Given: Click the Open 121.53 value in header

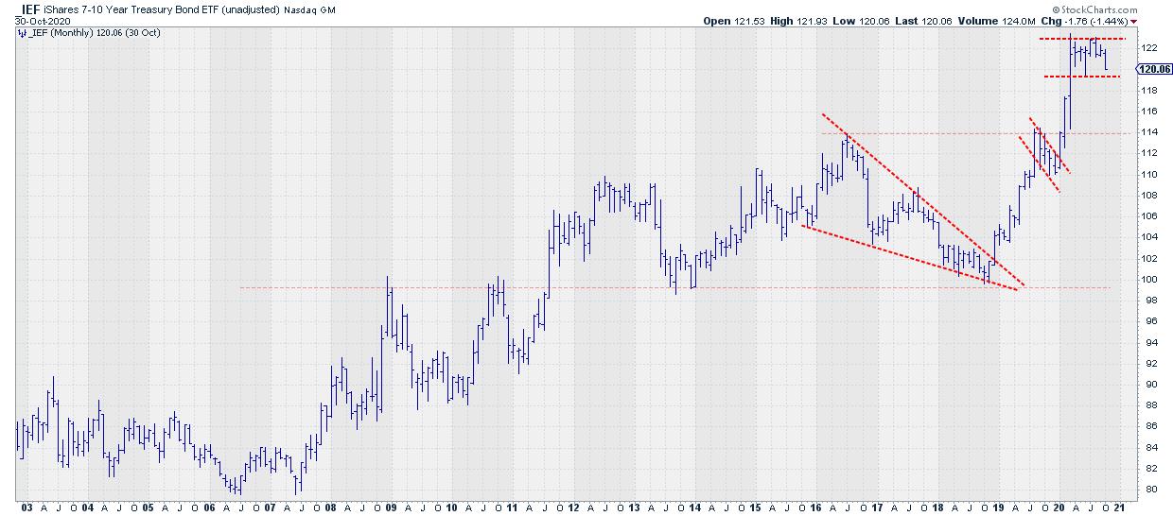Looking at the screenshot, I should (x=731, y=20).
